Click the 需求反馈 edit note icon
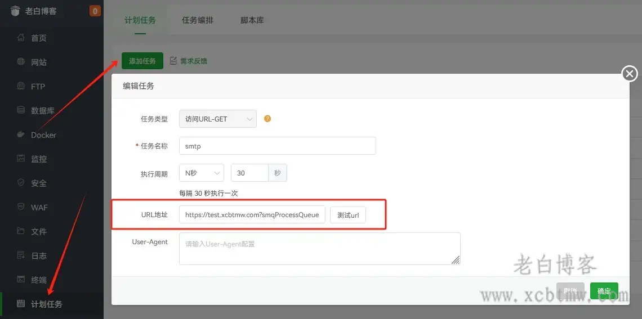 coord(173,61)
